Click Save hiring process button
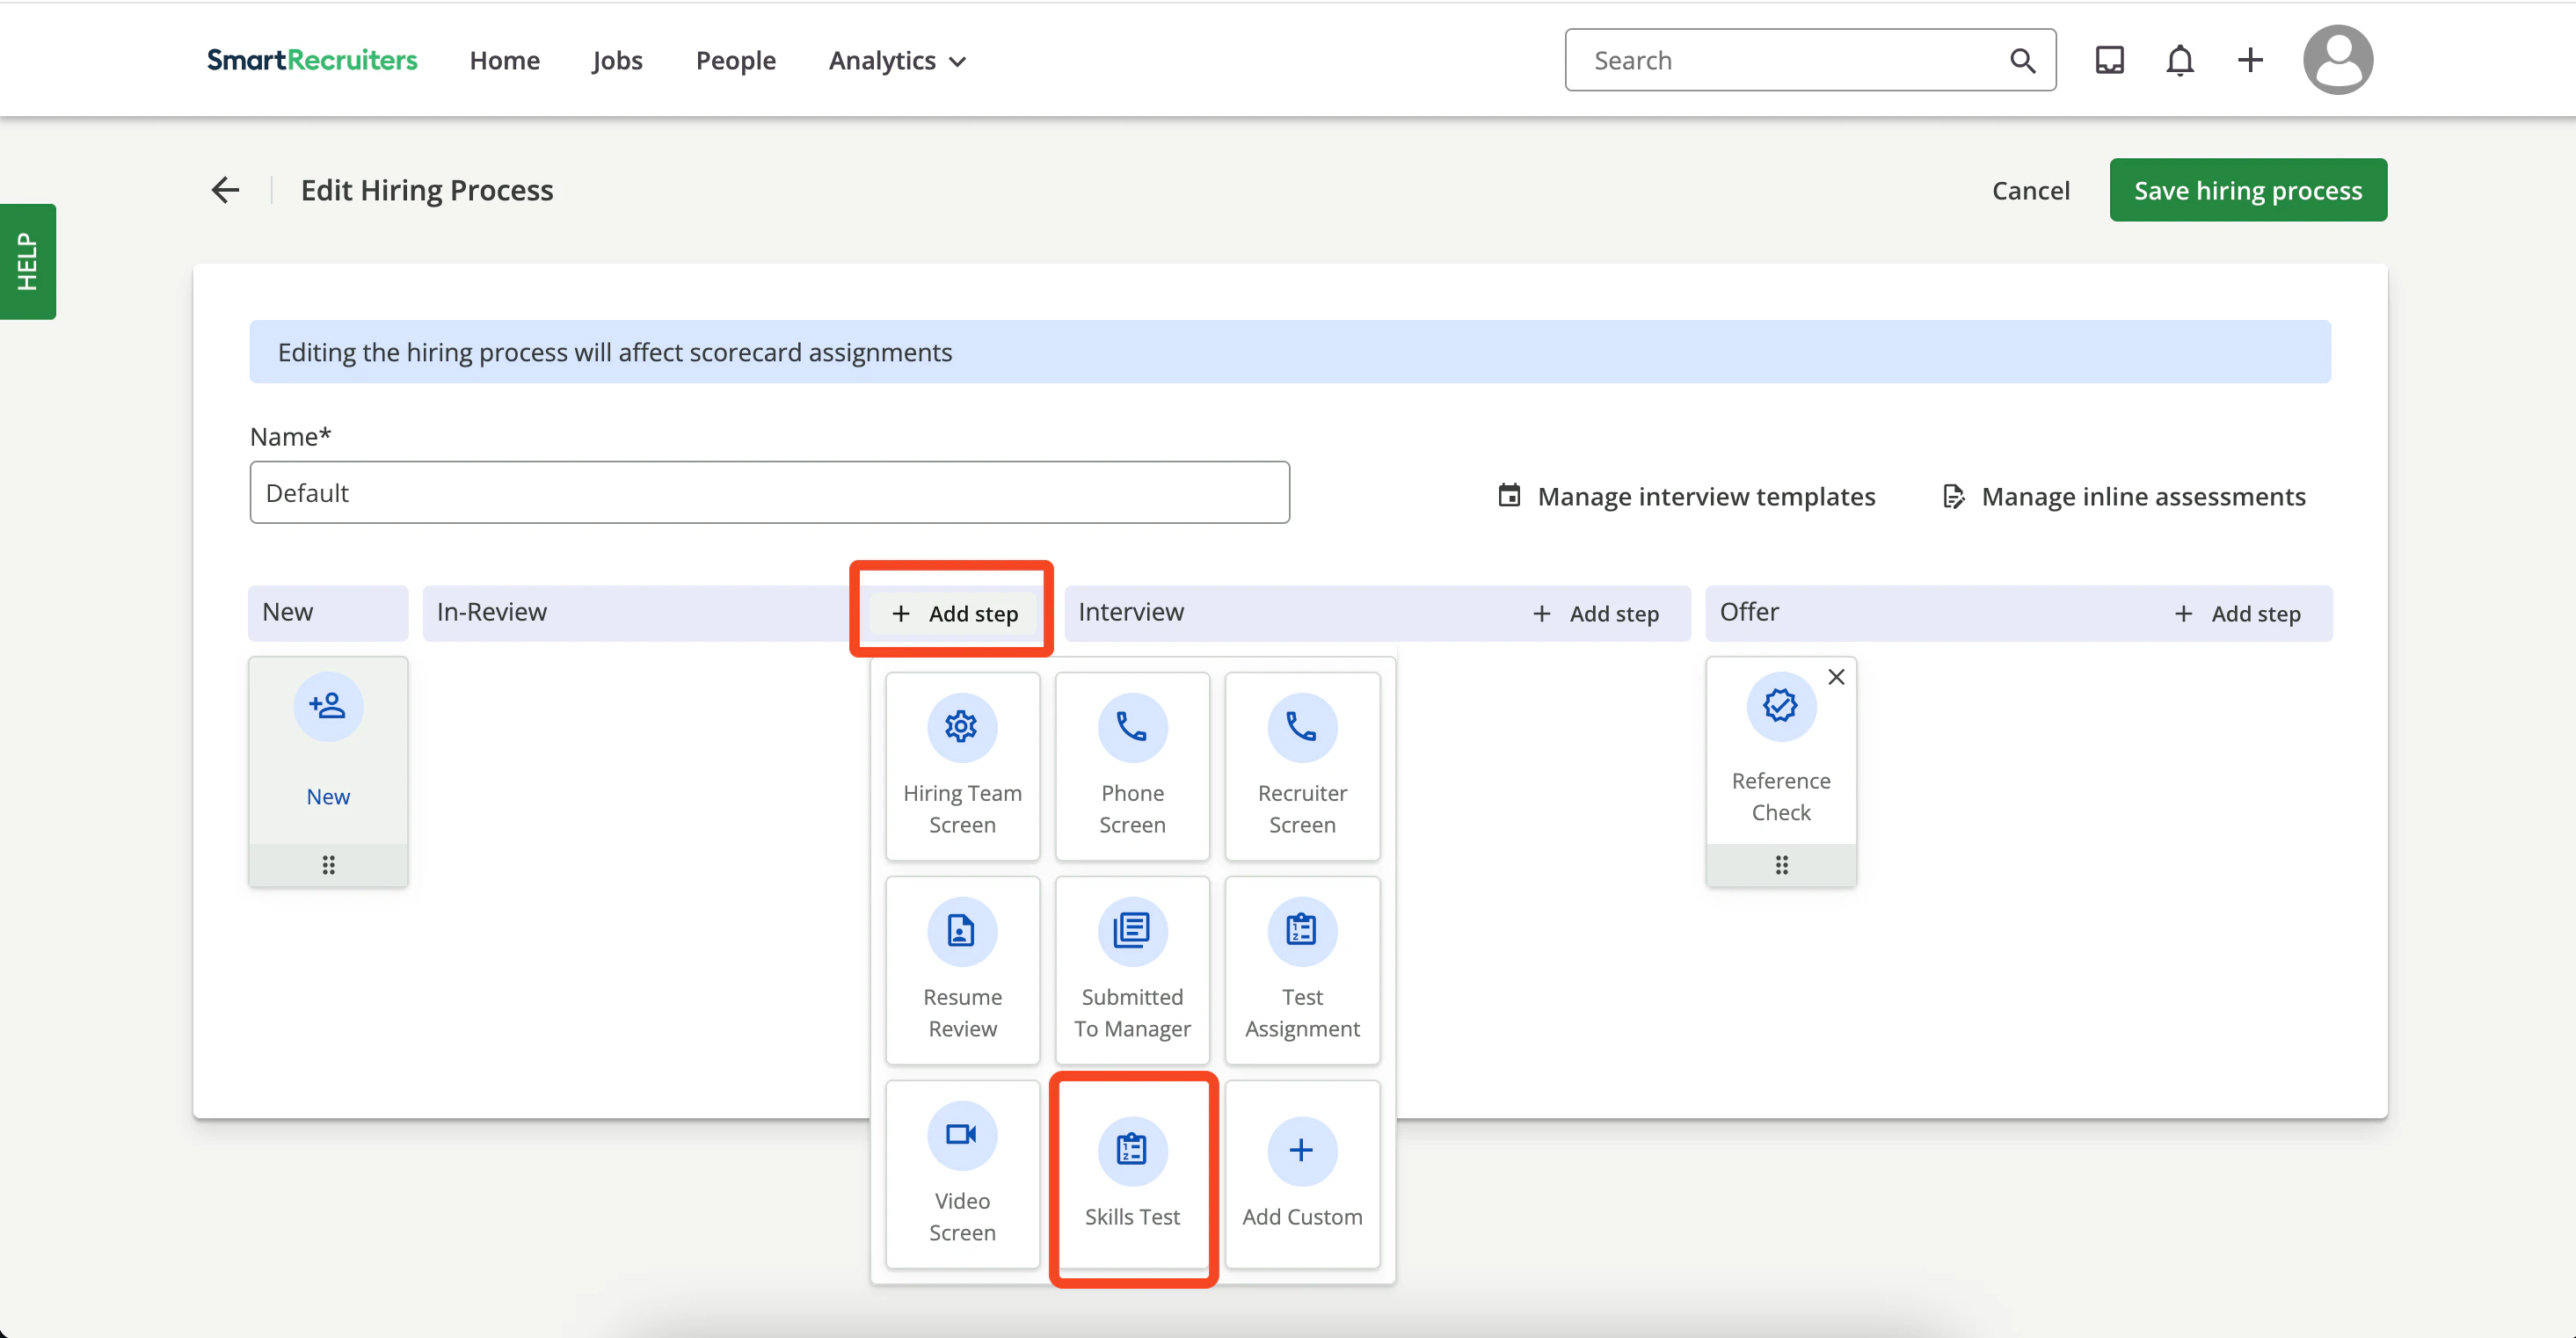Screen dimensions: 2576x1338 pos(2247,190)
